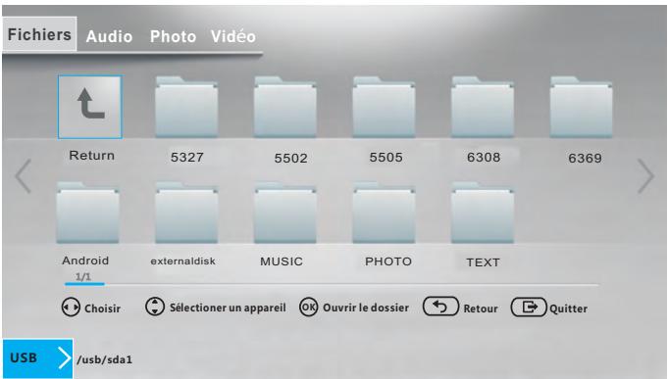Screen dimensions: 668x379
Task: Expand the USB source chevron
Action: [65, 358]
